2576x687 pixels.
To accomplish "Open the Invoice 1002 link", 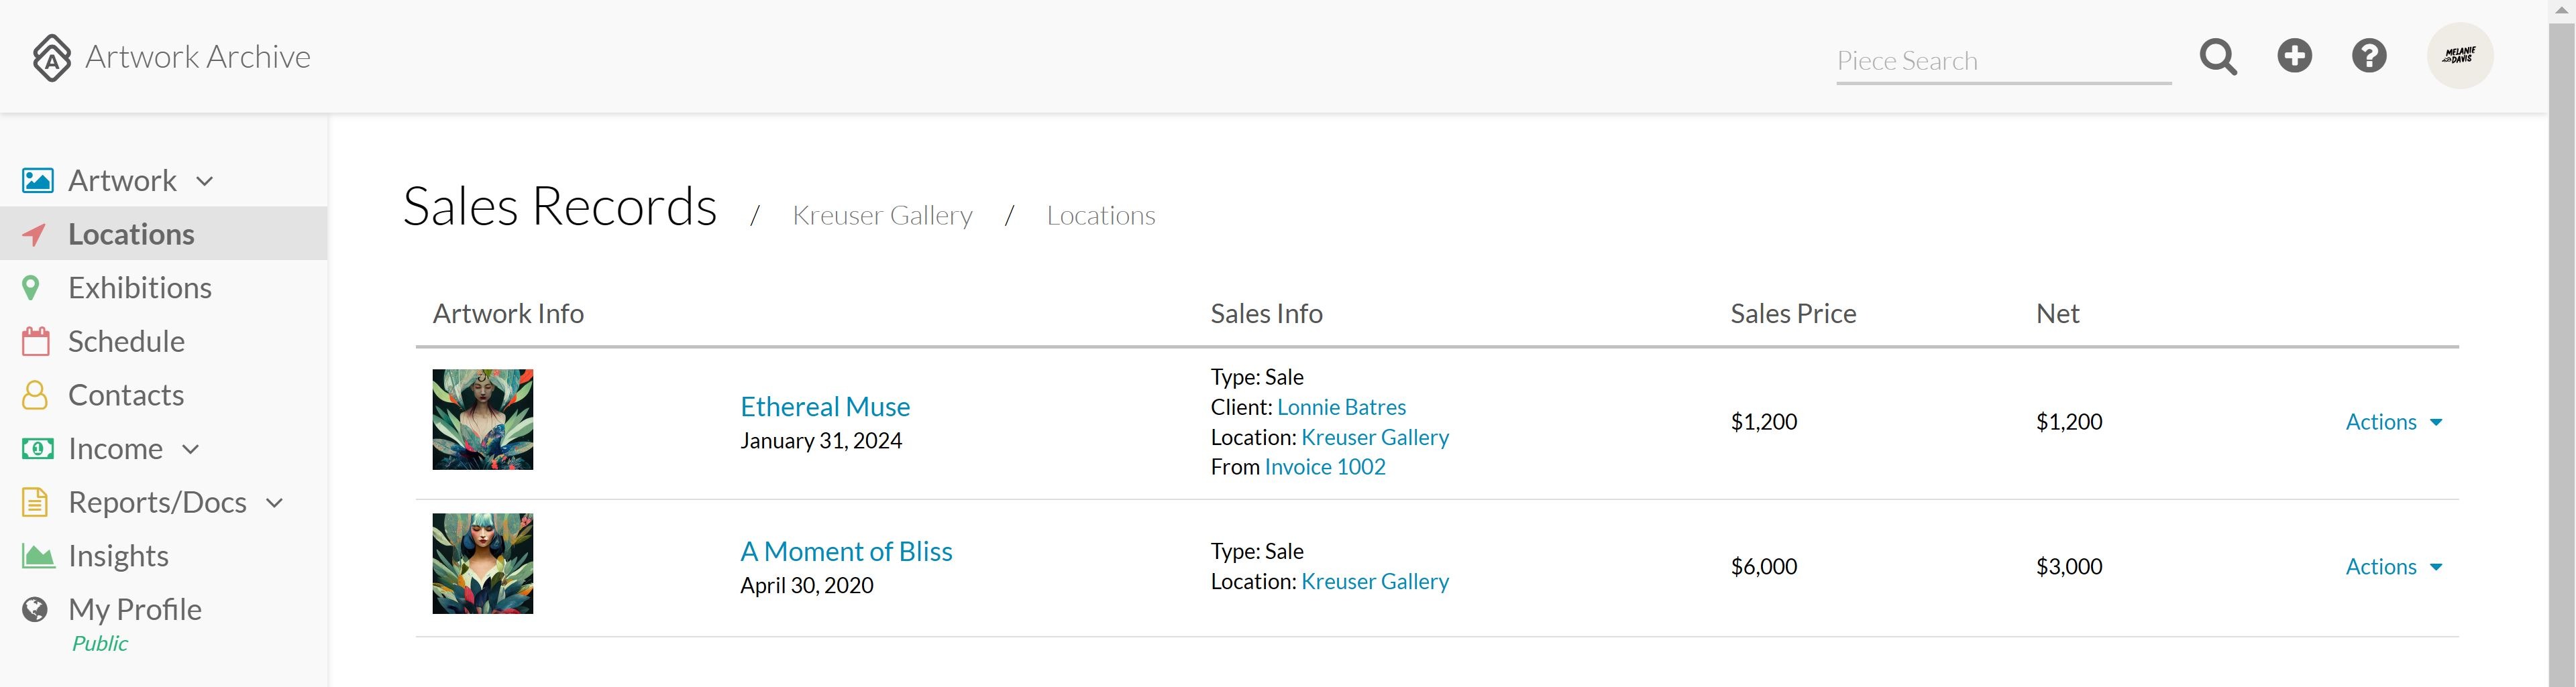I will [x=1325, y=467].
